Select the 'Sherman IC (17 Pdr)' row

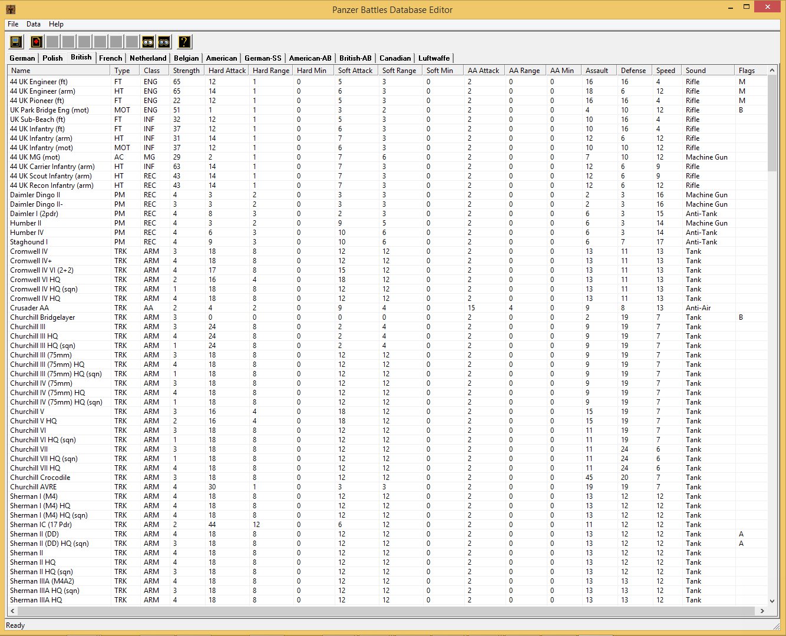387,525
